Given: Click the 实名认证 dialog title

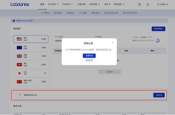Looking at the screenshot, I should click(x=88, y=43).
